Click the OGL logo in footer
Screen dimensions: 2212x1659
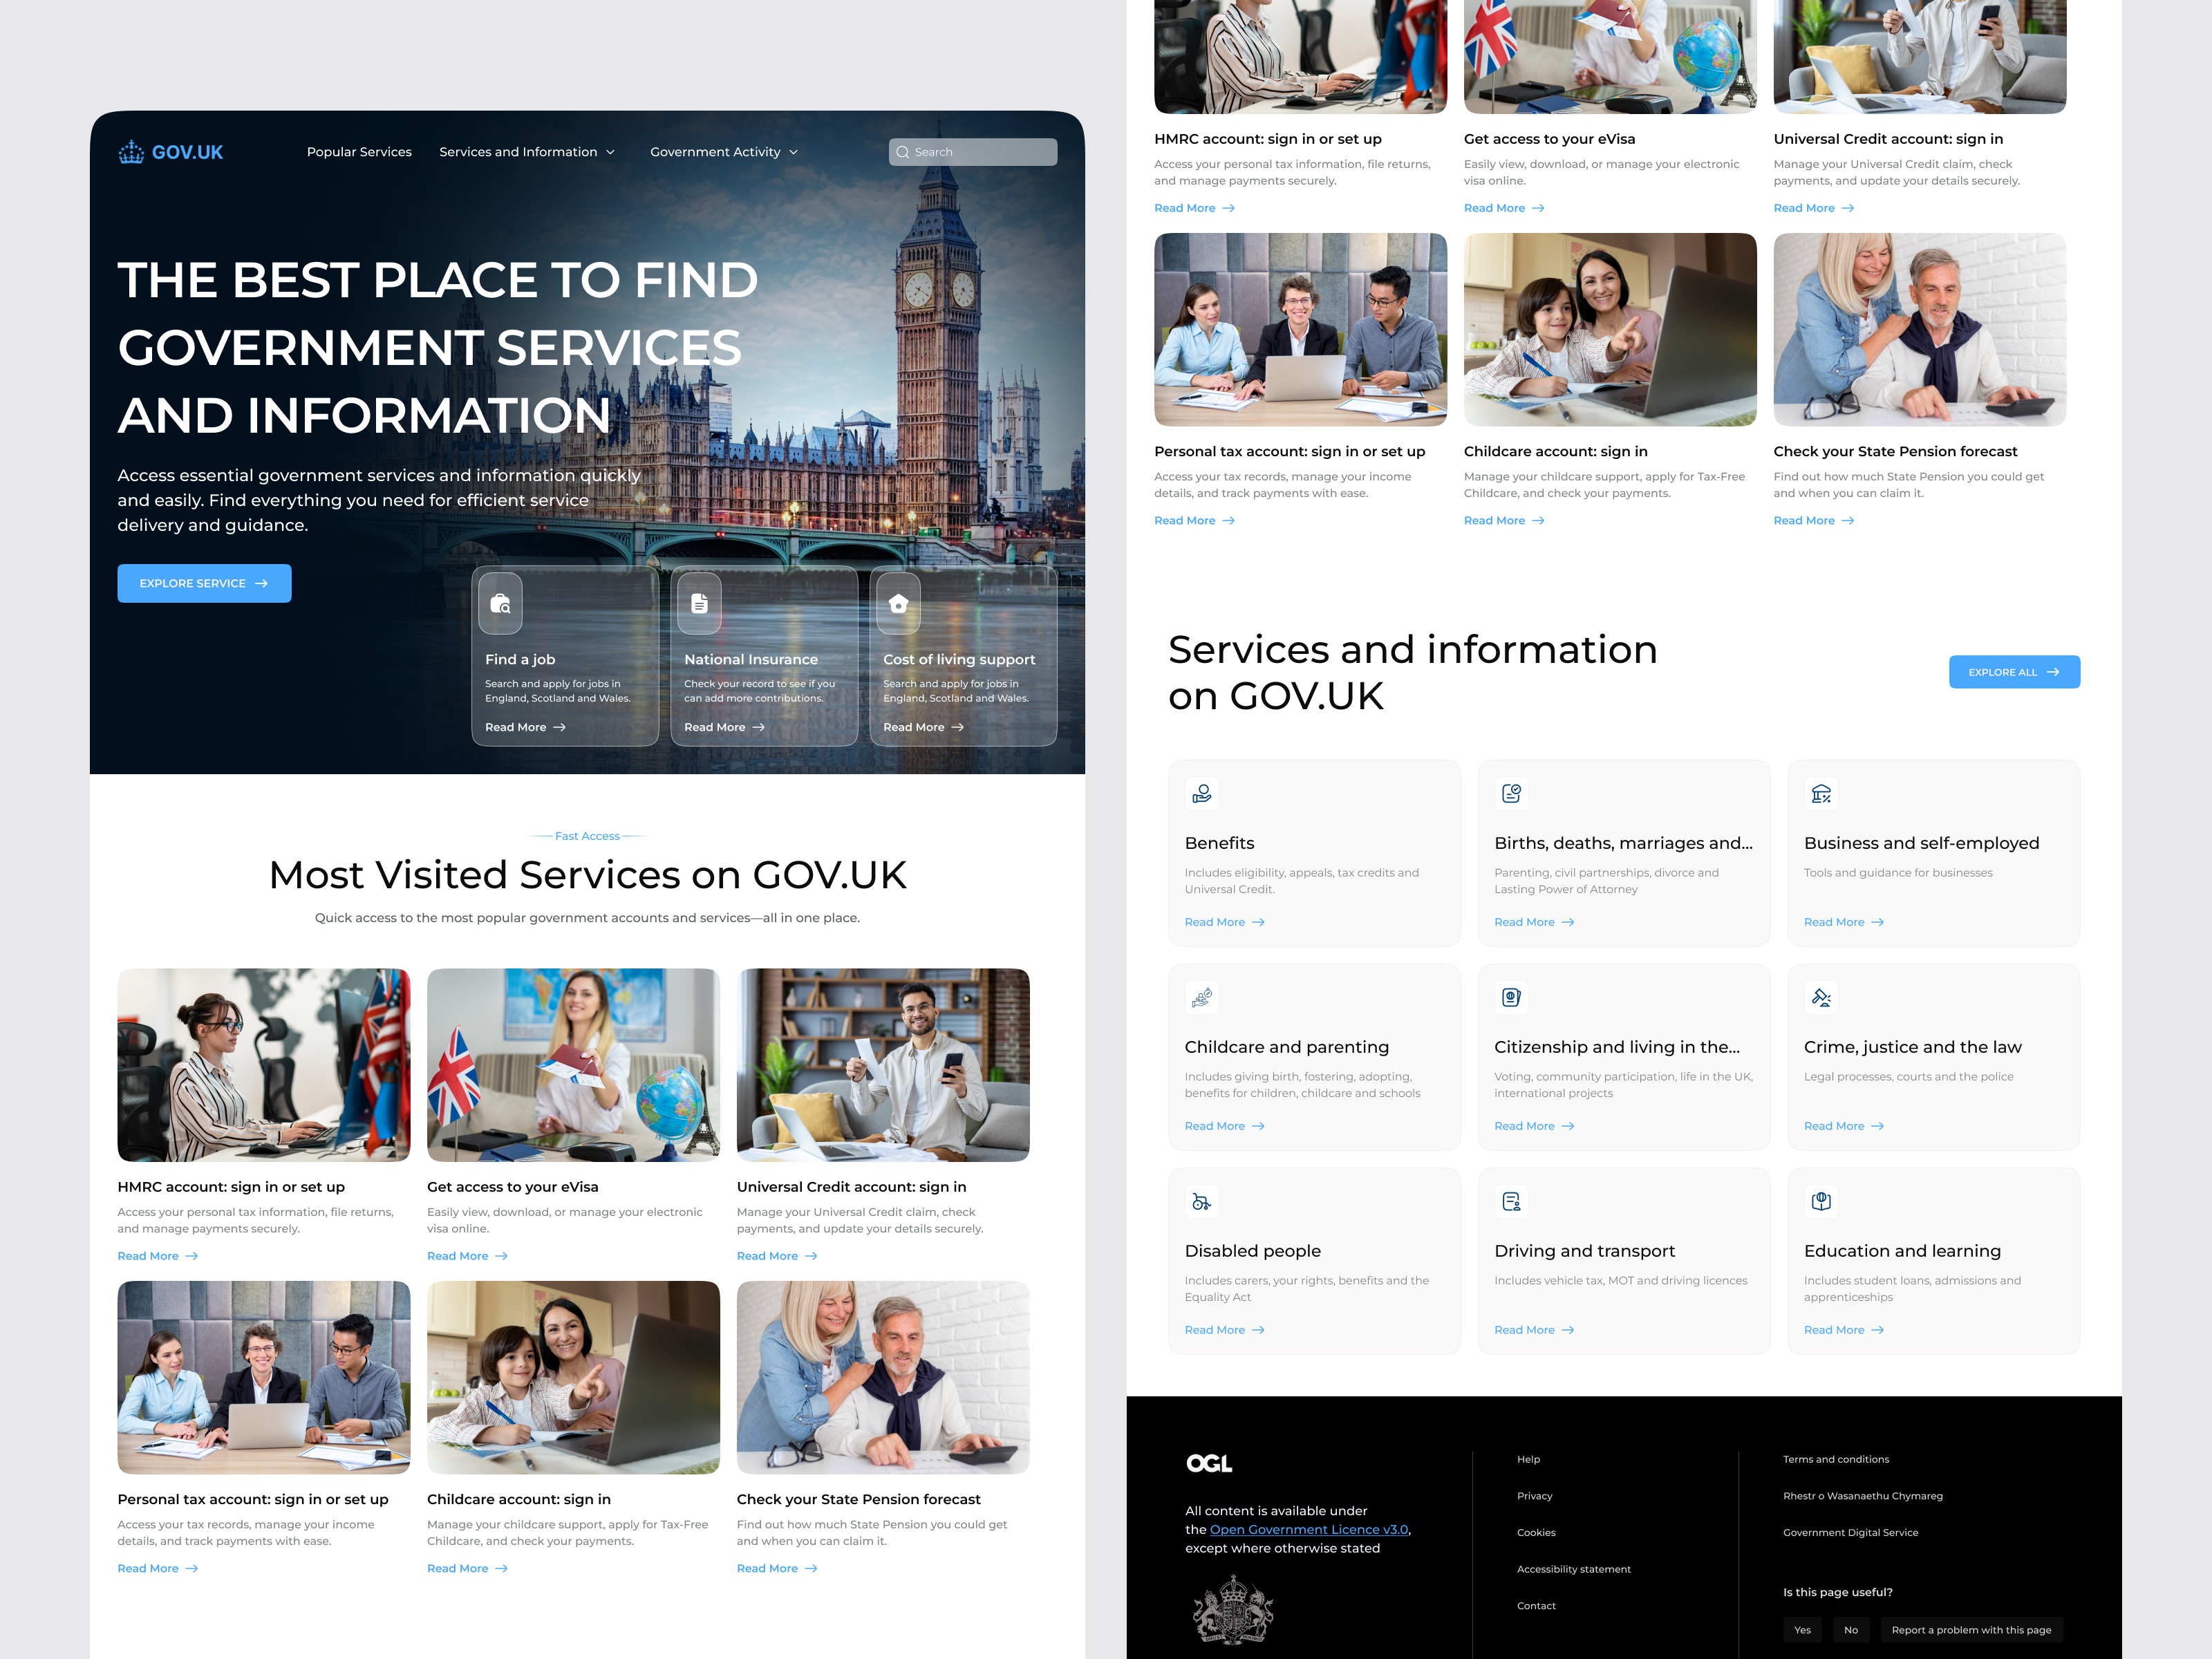1208,1464
